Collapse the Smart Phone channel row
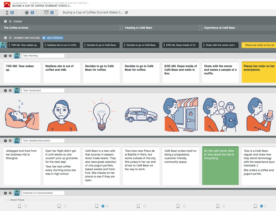The width and height of the screenshot is (276, 211). click(x=5, y=200)
